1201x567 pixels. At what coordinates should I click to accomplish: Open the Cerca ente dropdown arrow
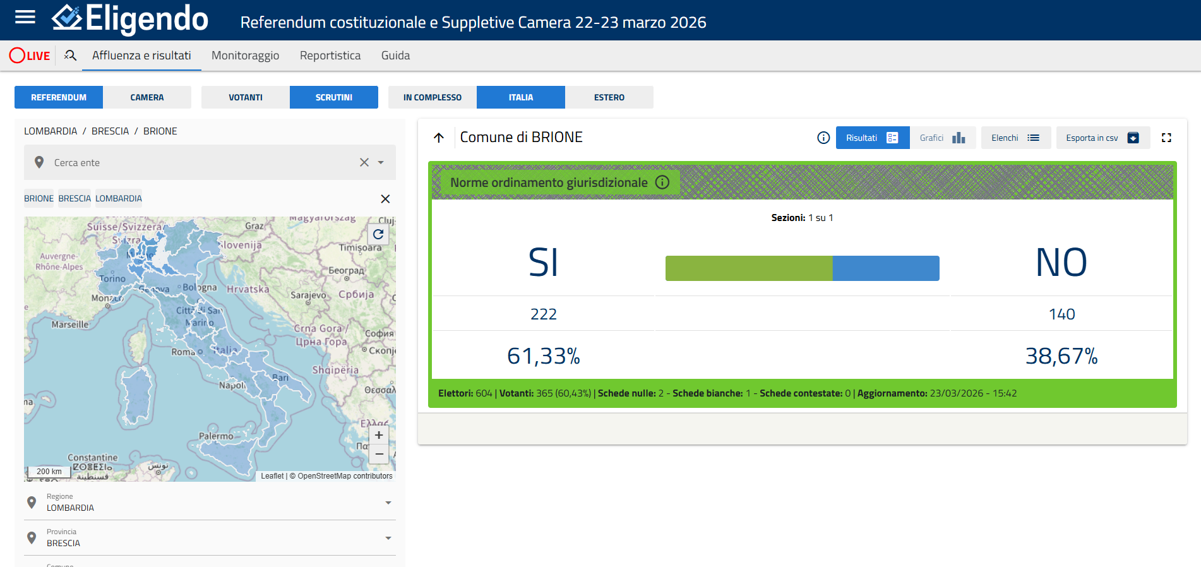click(x=381, y=162)
